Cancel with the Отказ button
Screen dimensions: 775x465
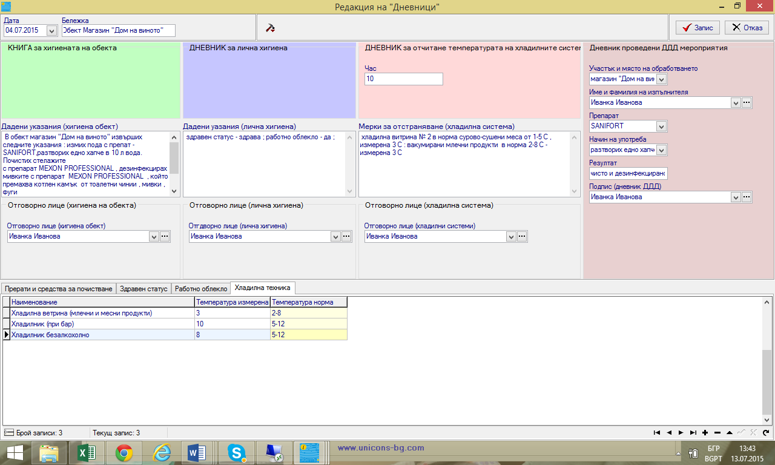[747, 27]
